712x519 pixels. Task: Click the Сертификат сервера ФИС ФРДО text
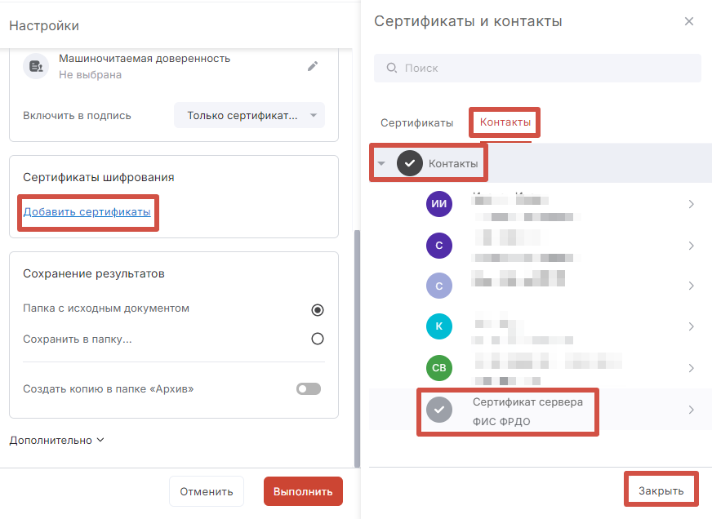527,411
